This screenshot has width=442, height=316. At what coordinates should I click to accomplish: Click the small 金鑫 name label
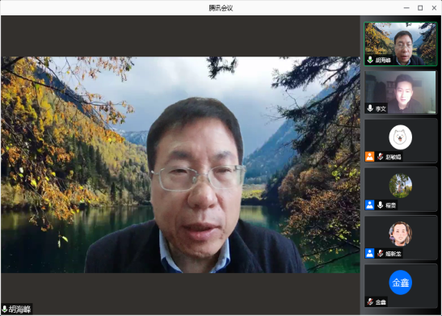click(x=381, y=302)
